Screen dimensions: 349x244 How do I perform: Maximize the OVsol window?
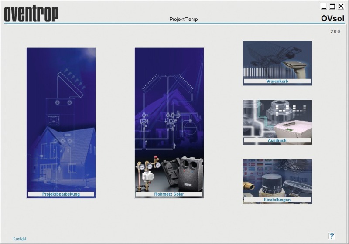(332, 6)
